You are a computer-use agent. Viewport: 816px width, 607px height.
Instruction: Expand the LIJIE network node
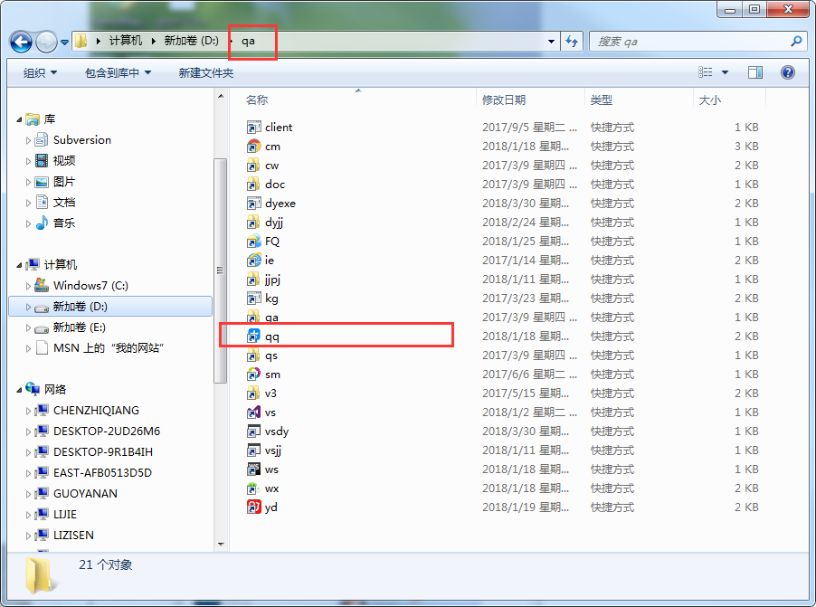click(x=28, y=515)
